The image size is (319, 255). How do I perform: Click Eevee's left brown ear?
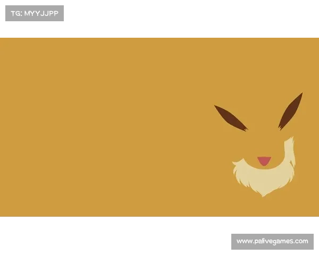[231, 118]
